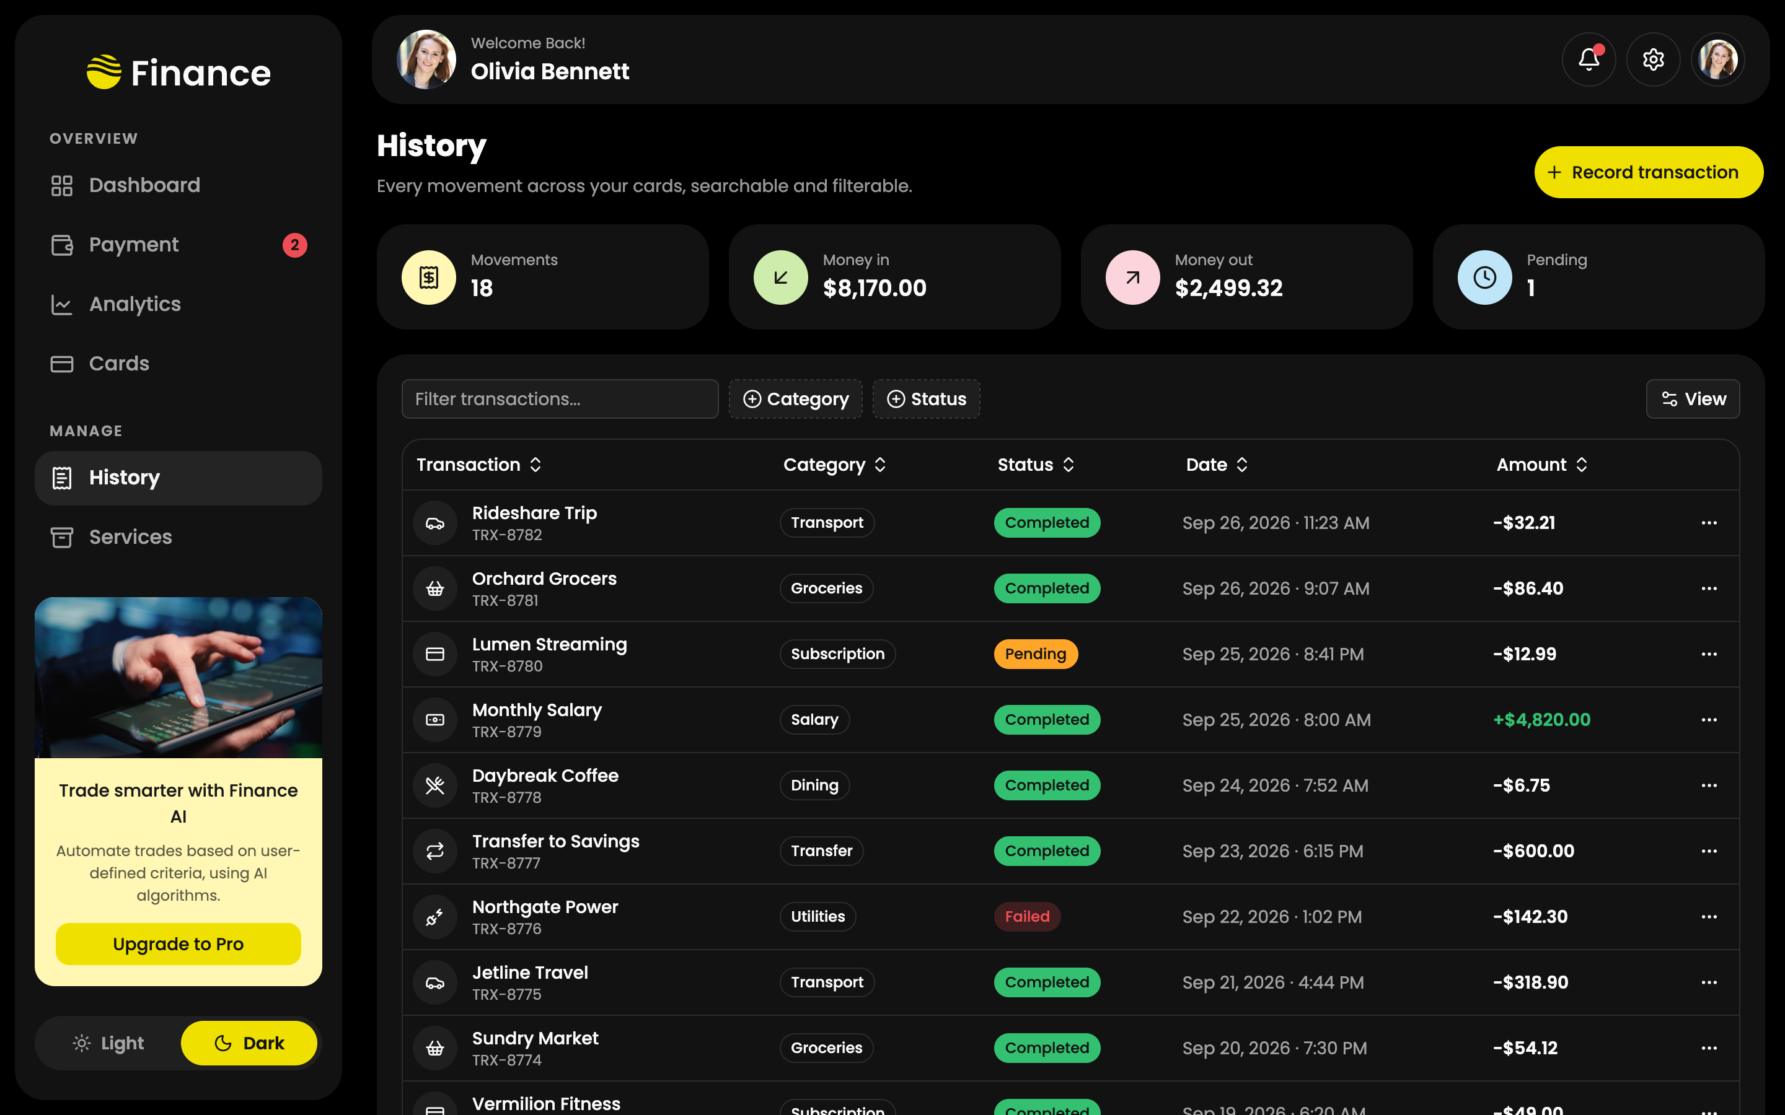Screen dimensions: 1785x1115
Task: Click the Failed status badge
Action: (1027, 917)
